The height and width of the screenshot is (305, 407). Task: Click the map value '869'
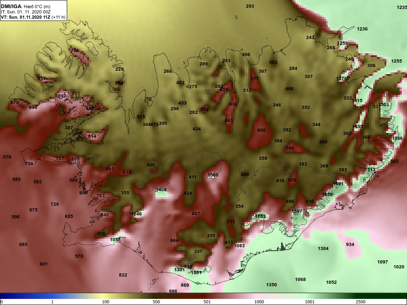tap(185, 285)
